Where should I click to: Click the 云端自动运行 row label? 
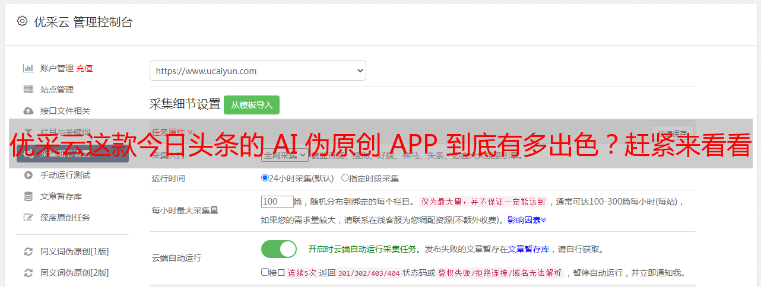[177, 258]
